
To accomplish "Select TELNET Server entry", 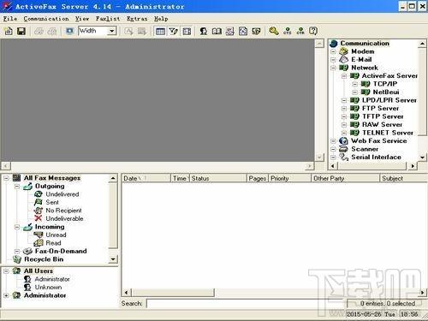I will tap(388, 133).
